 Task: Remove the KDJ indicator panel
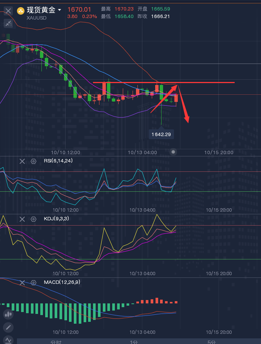click(22, 219)
